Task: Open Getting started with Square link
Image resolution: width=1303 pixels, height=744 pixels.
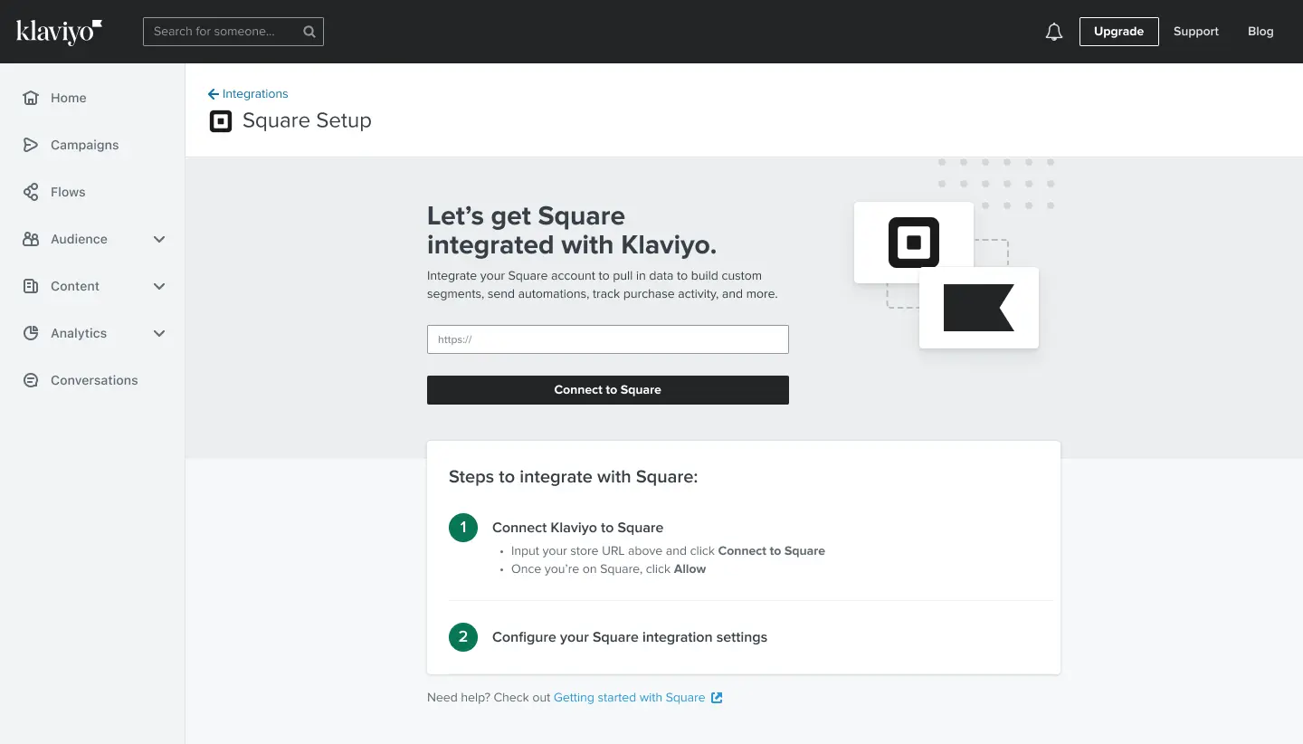Action: tap(629, 698)
